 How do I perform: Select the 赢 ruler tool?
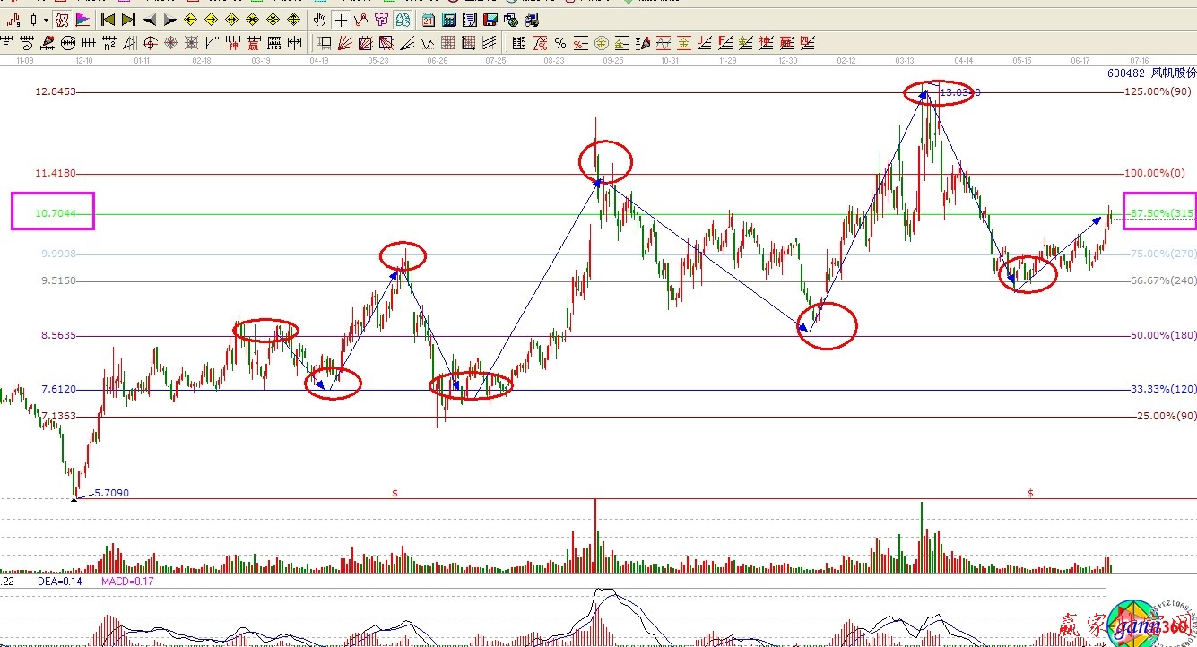pyautogui.click(x=253, y=41)
